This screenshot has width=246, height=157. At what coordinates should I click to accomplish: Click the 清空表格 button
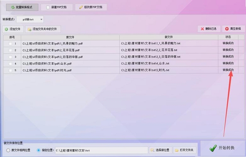[233, 29]
